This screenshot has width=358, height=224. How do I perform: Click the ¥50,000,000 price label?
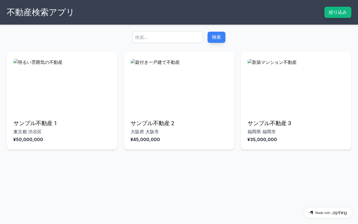[x=28, y=139]
